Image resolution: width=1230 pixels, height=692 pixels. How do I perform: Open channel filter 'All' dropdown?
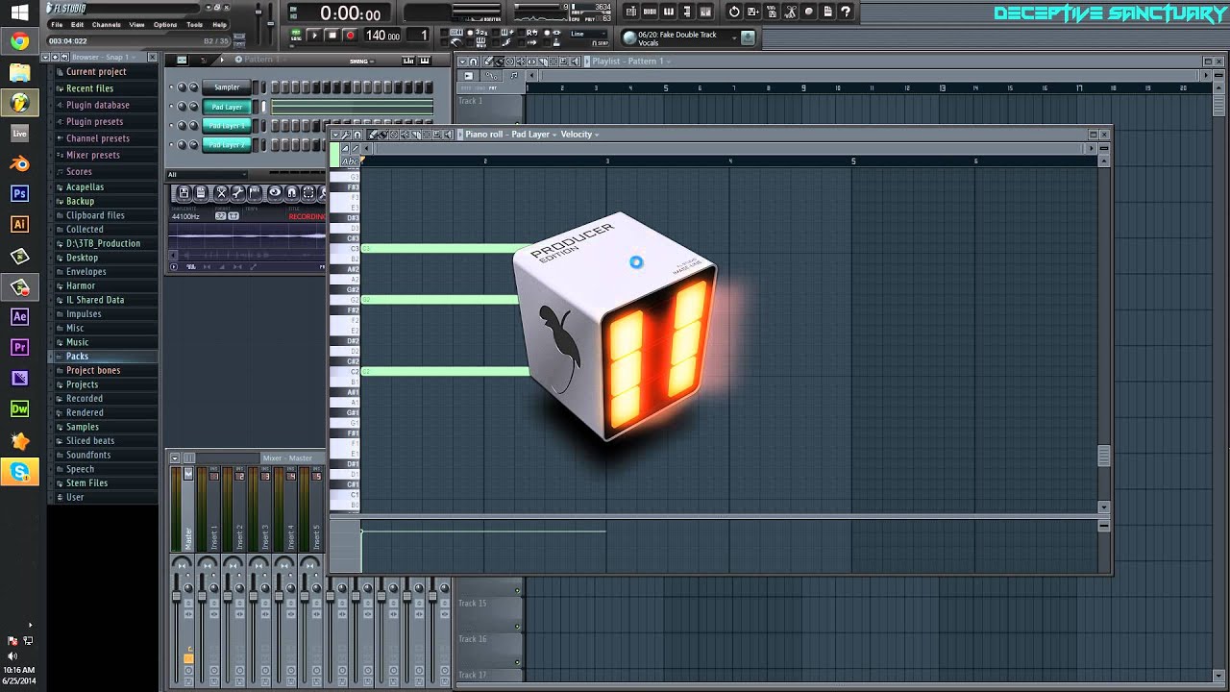coord(207,175)
